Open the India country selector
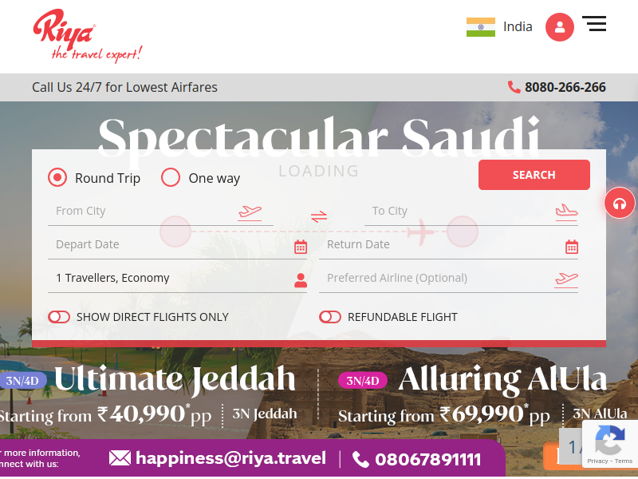Image resolution: width=638 pixels, height=479 pixels. point(499,27)
